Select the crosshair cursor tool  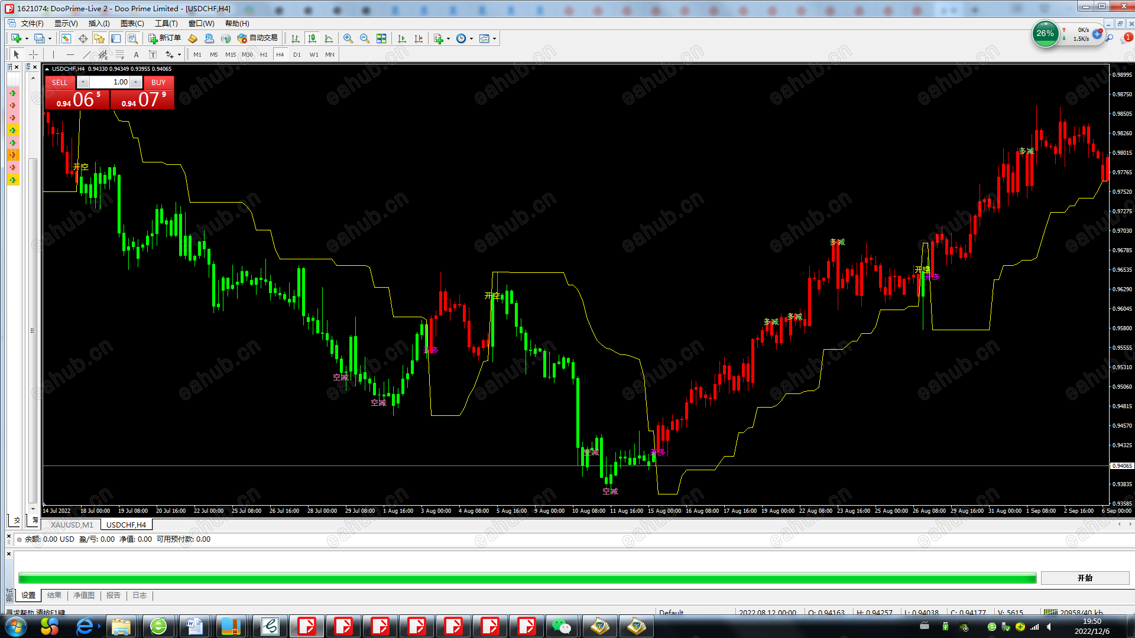34,54
